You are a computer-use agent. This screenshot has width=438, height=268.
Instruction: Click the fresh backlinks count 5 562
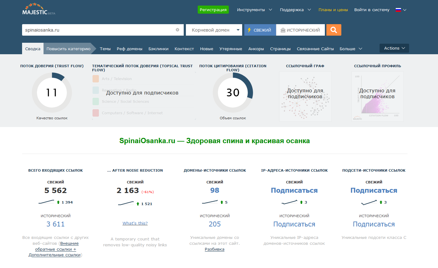(56, 190)
